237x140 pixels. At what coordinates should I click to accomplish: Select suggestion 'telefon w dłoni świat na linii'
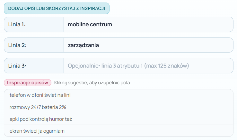(41, 95)
